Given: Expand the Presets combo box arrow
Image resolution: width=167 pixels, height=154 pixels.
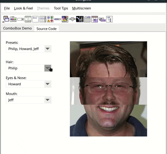Looking at the screenshot, I should point(48,49).
